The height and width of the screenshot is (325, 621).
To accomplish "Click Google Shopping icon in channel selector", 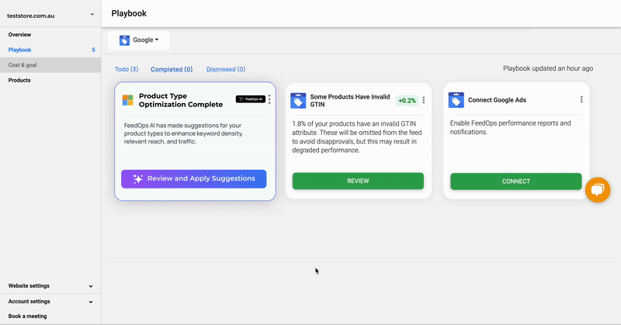I will point(124,40).
